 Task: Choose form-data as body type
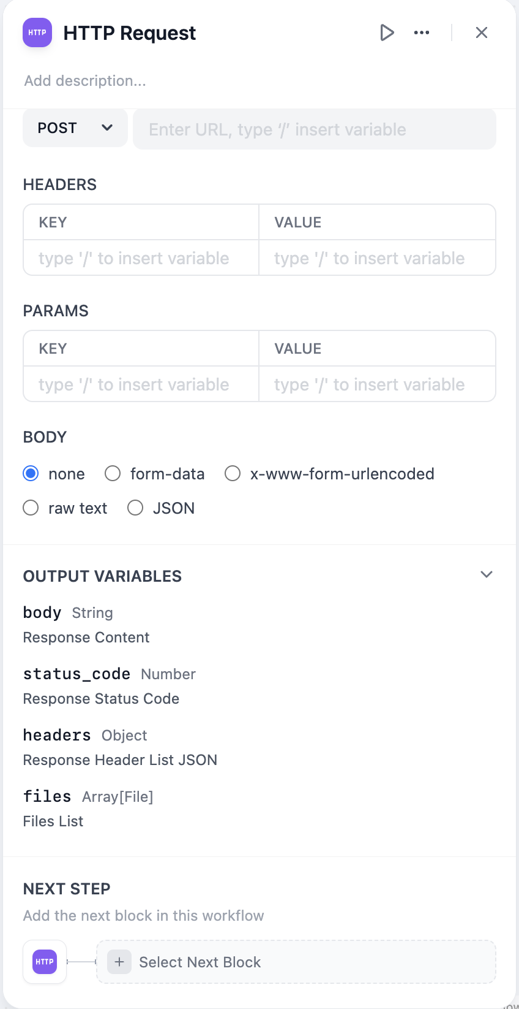[113, 474]
